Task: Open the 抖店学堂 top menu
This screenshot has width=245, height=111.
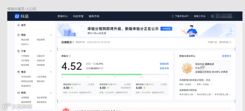Action: point(78,16)
